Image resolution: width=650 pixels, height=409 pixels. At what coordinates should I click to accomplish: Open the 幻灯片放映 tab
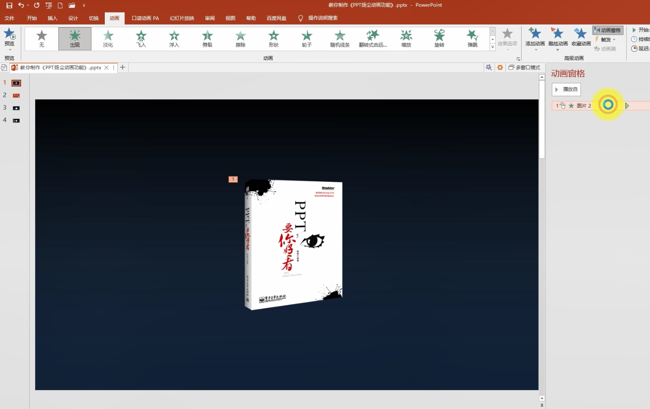[x=182, y=18]
